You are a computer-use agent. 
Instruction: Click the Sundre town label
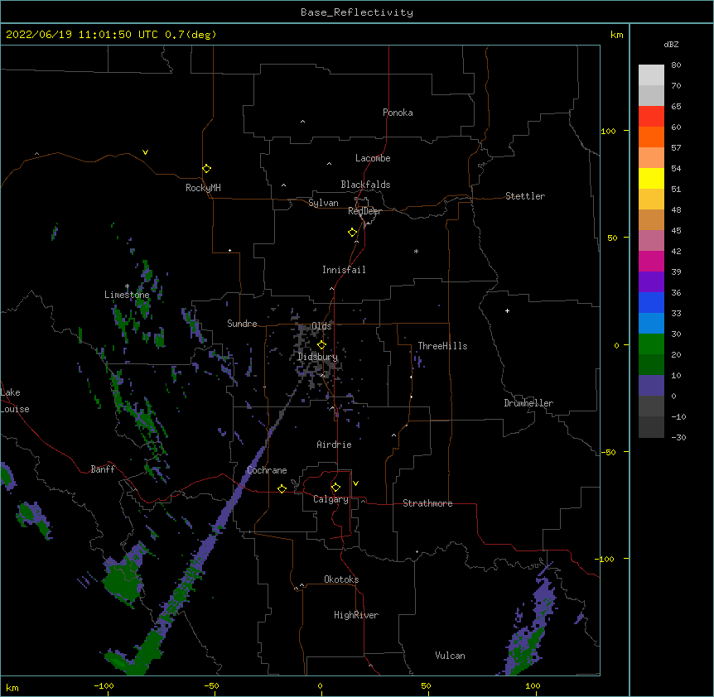click(x=242, y=324)
